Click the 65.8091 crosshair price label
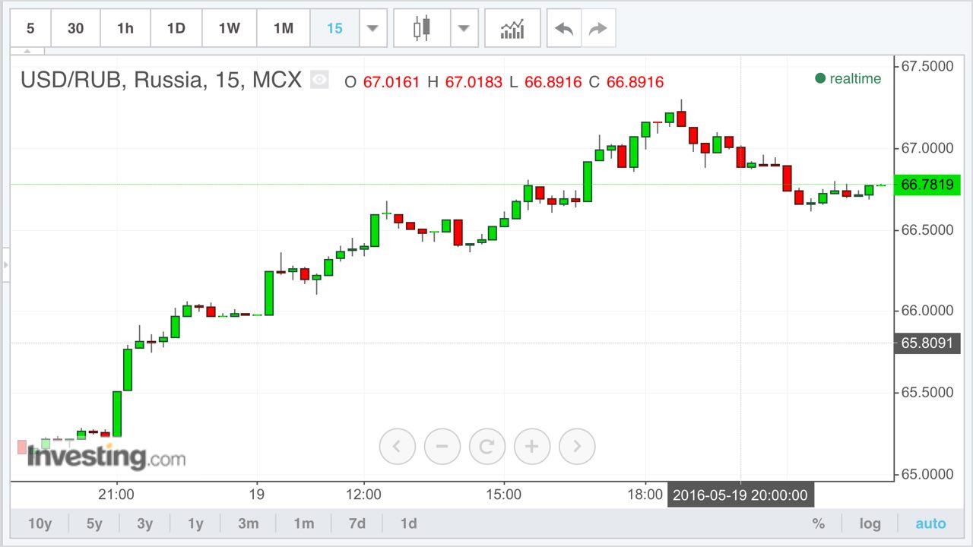Screen dimensions: 973x547 pos(927,343)
